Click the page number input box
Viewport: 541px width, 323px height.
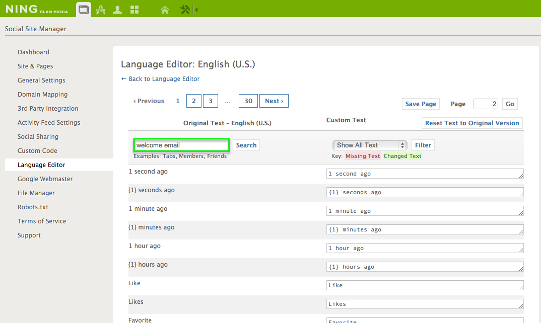(x=486, y=104)
